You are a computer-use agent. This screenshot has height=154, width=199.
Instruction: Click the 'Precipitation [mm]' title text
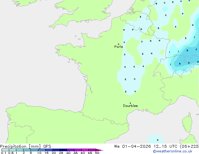click(x=20, y=146)
